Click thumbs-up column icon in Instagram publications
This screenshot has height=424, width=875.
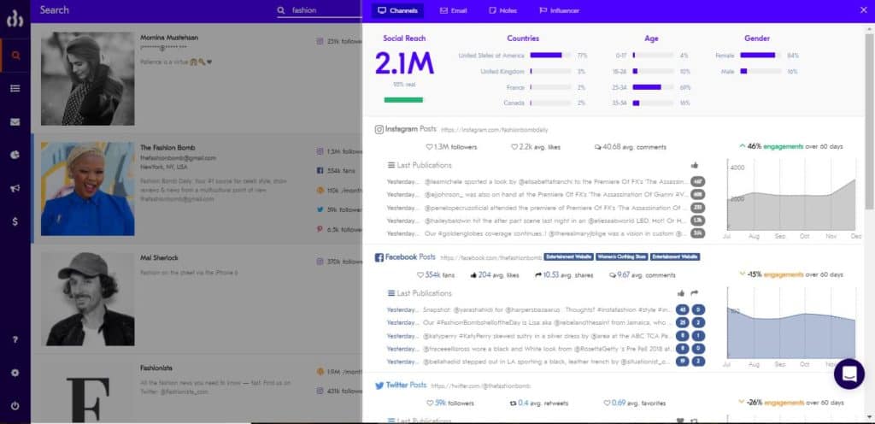pos(695,165)
